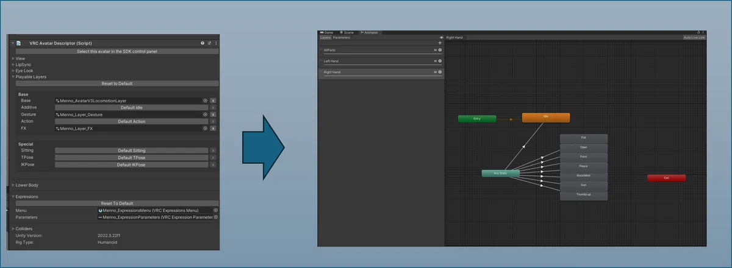This screenshot has height=268, width=732.
Task: Clear the Gesture layer with X
Action: pos(213,115)
